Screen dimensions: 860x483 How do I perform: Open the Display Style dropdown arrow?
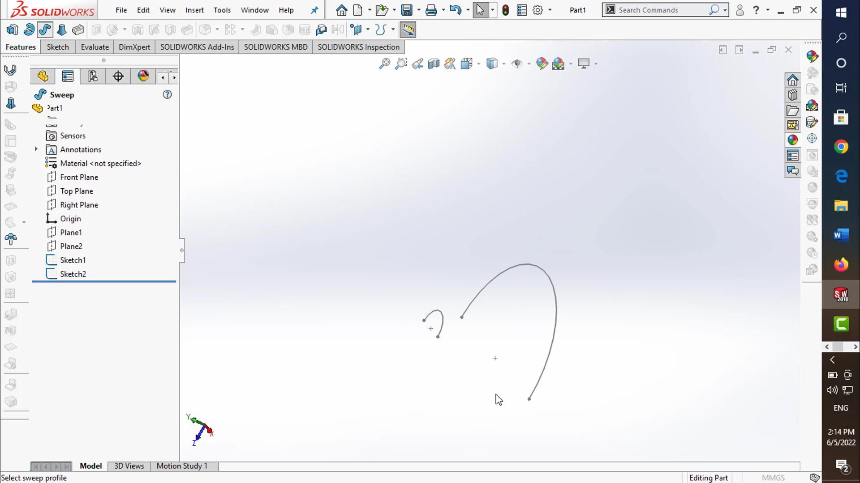pos(504,64)
